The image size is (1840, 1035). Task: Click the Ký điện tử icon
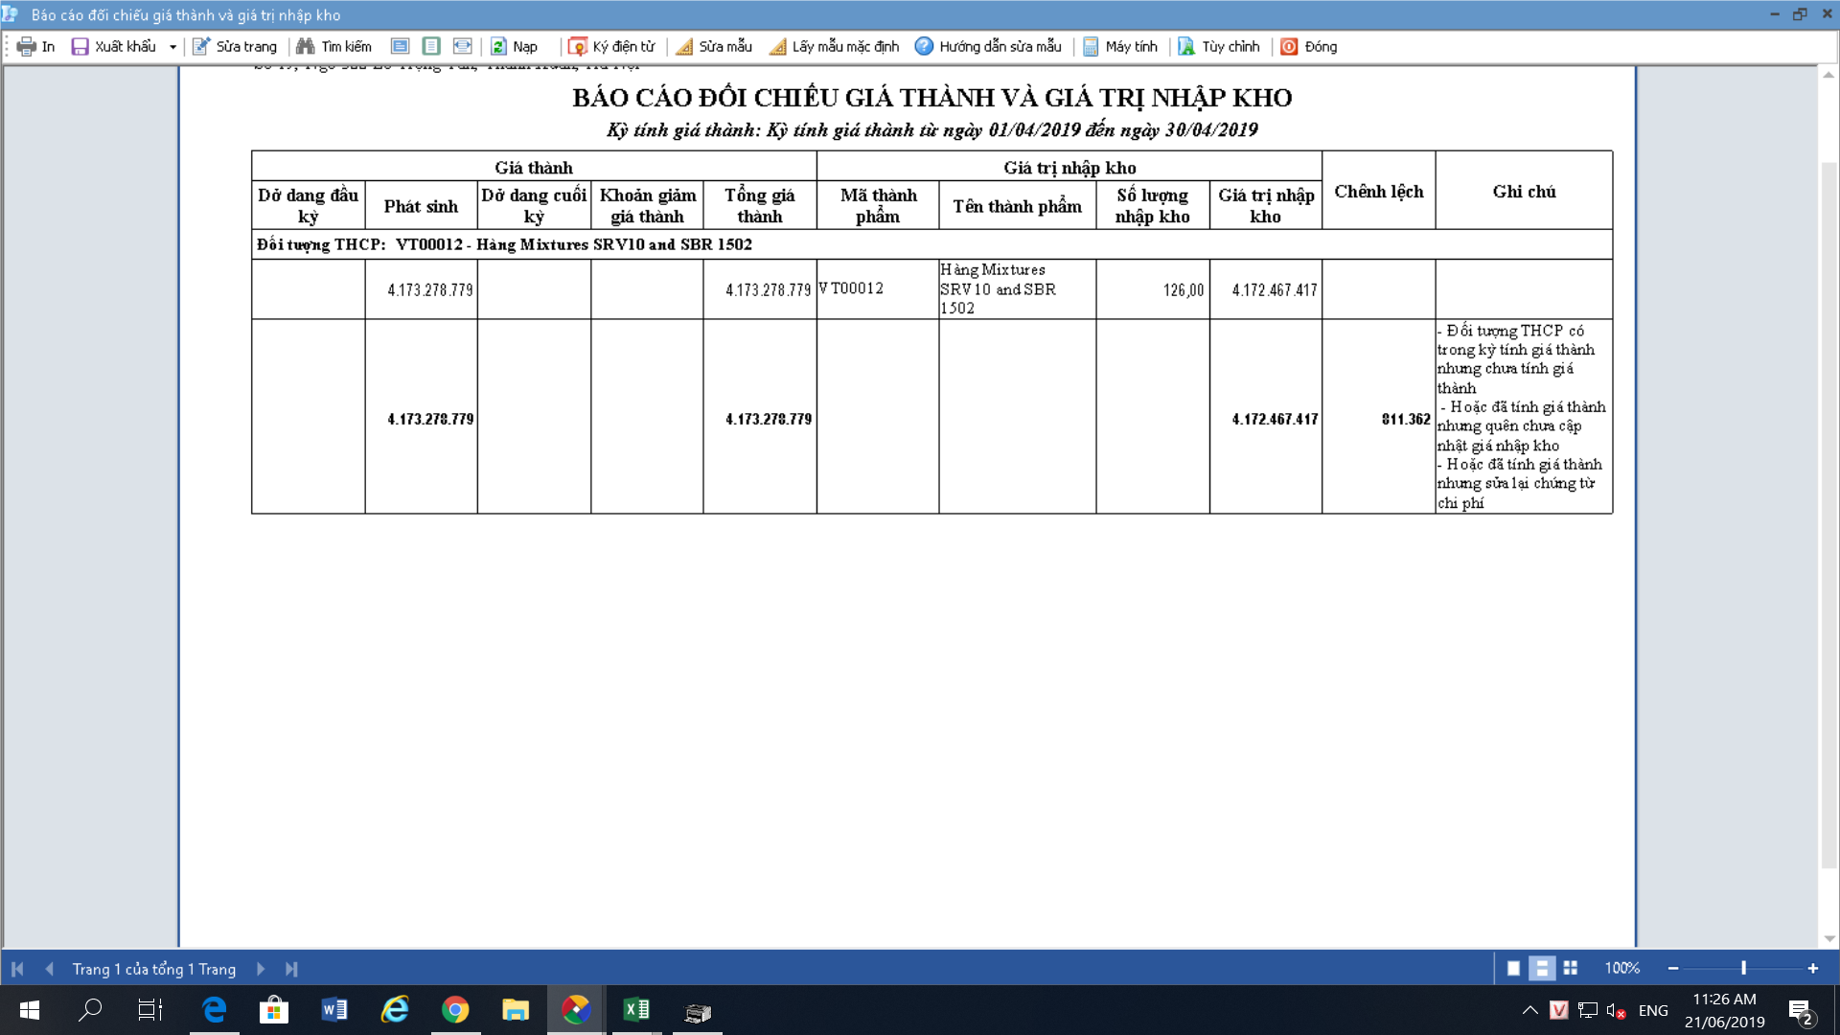pos(577,46)
